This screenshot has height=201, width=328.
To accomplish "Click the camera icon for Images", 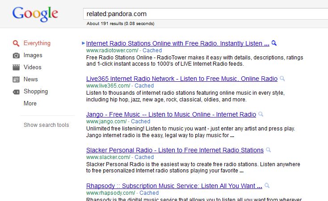I will [16, 55].
